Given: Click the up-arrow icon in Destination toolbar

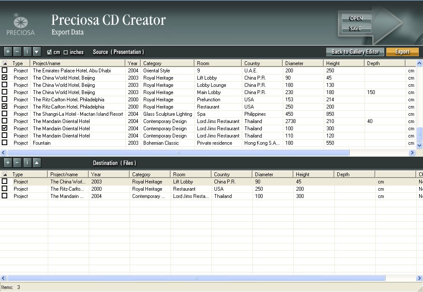Looking at the screenshot, I should point(37,163).
